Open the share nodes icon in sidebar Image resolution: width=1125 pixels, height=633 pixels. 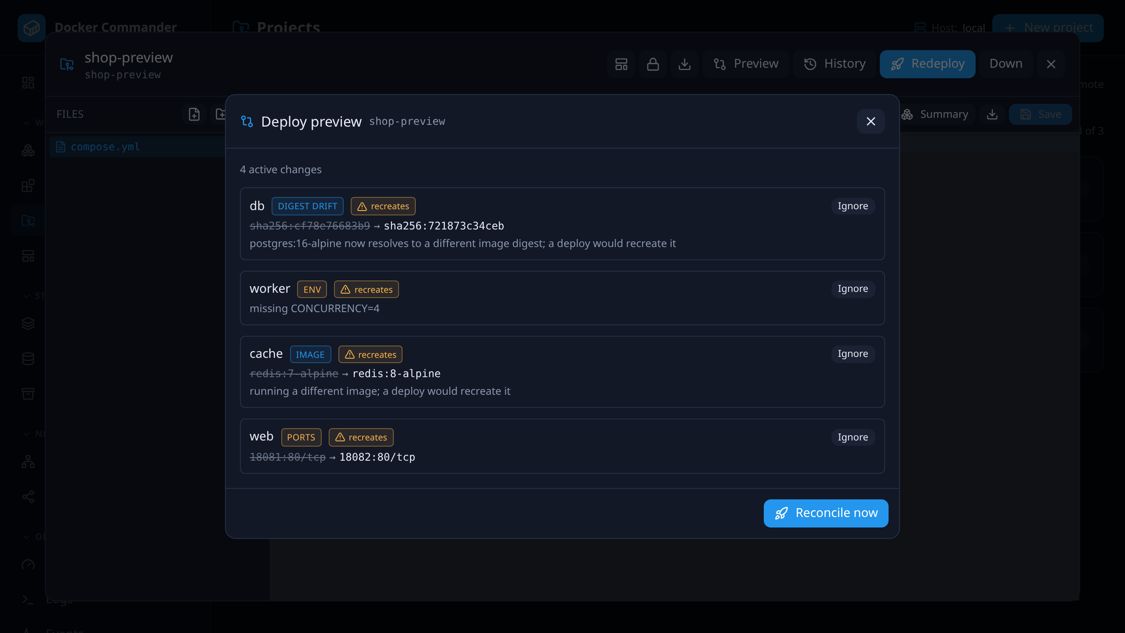(28, 497)
